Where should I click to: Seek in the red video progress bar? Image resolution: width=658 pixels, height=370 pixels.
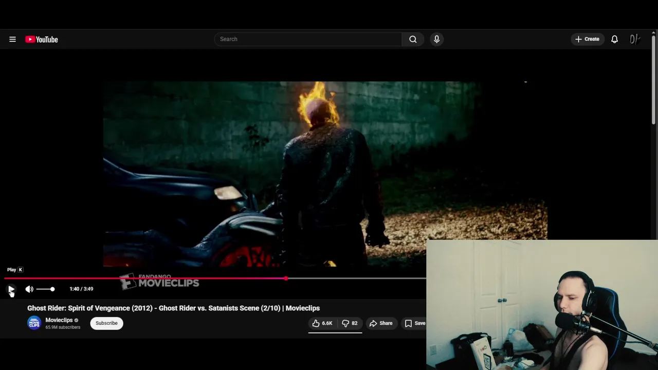[215, 279]
